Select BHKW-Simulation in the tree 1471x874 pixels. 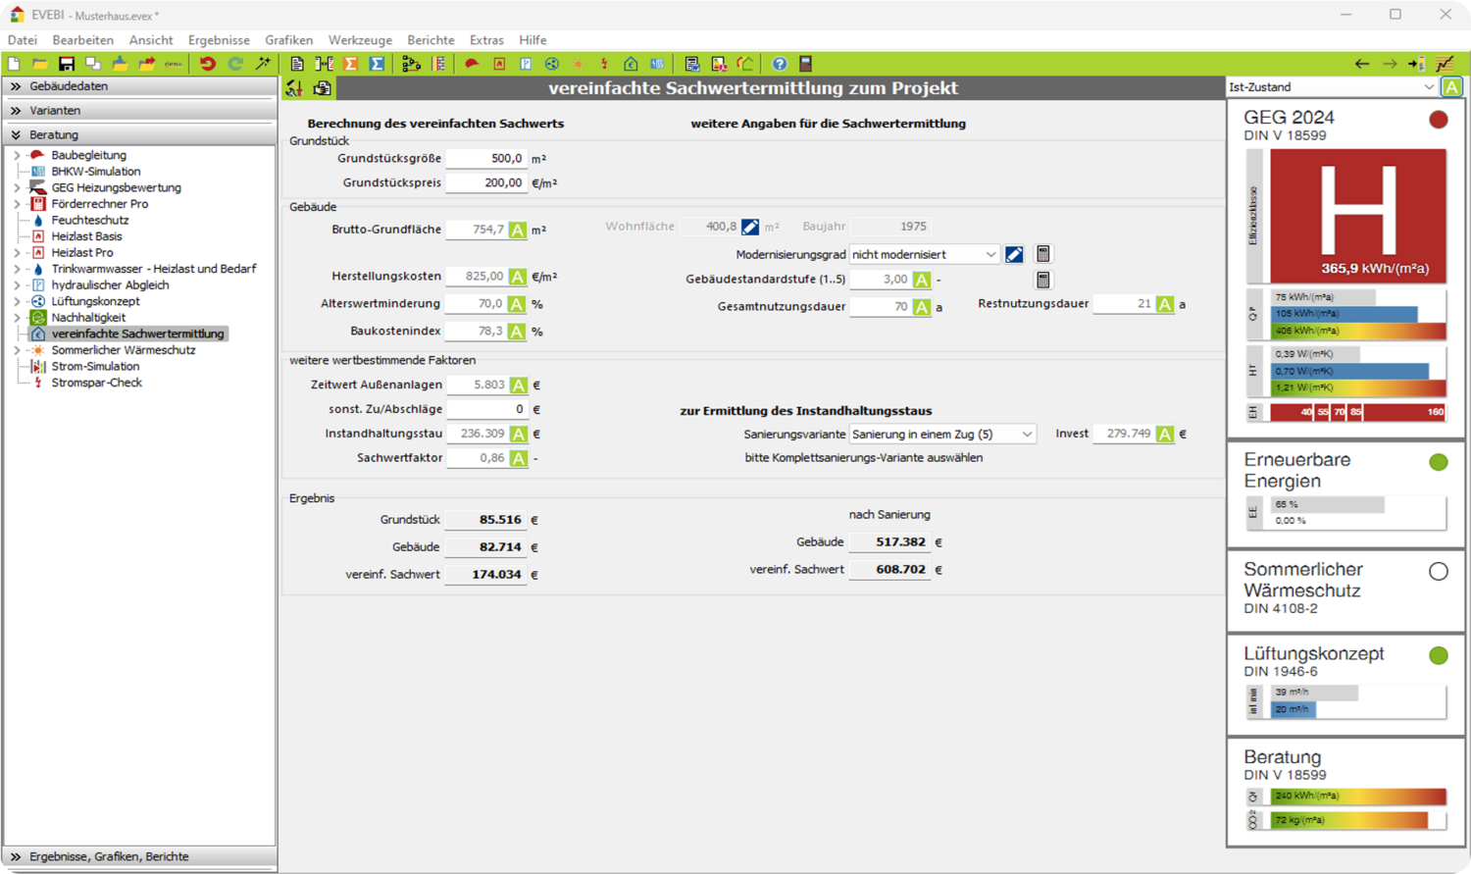click(x=96, y=172)
